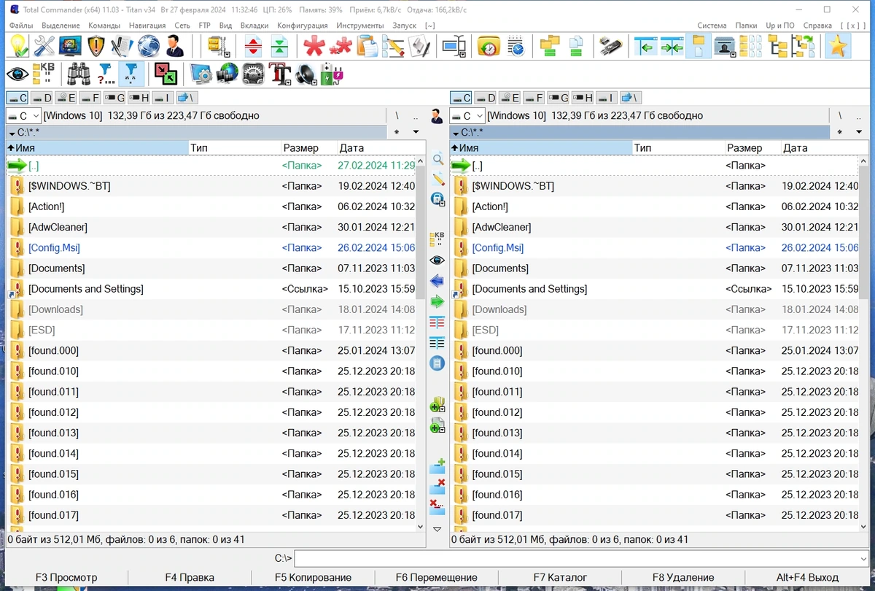This screenshot has height=591, width=875.
Task: Open left panel path history down arrow
Action: tap(416, 132)
